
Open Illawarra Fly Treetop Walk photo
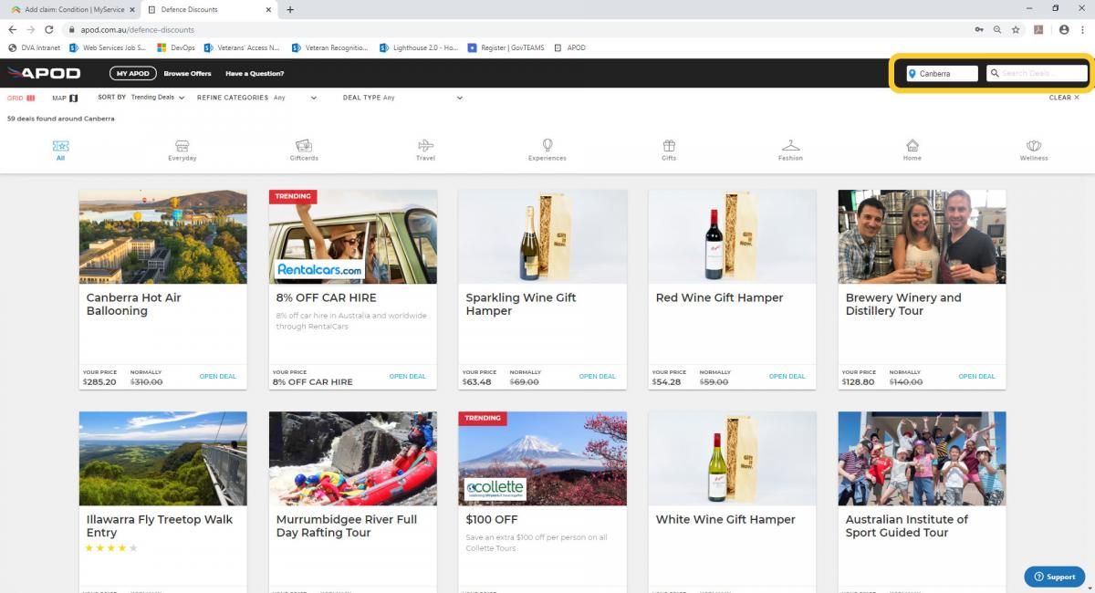coord(163,458)
